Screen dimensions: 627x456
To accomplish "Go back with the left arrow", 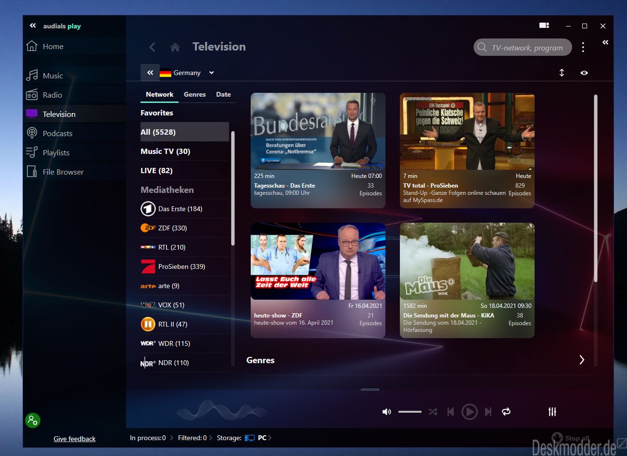I will pyautogui.click(x=152, y=47).
